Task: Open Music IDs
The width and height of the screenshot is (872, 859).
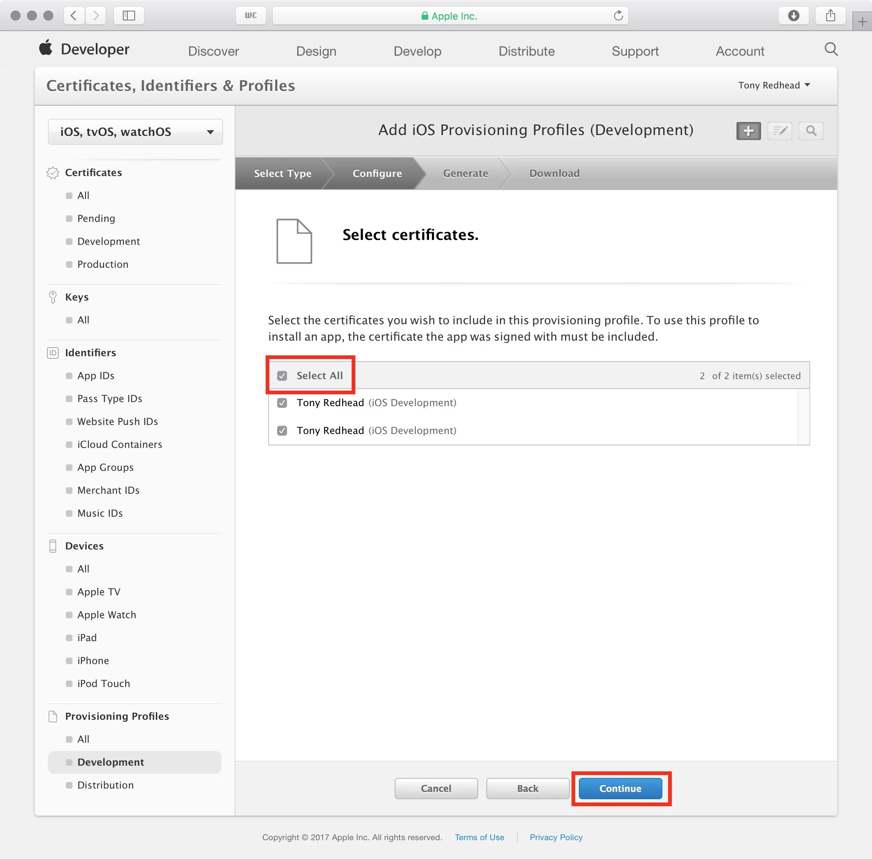Action: 100,513
